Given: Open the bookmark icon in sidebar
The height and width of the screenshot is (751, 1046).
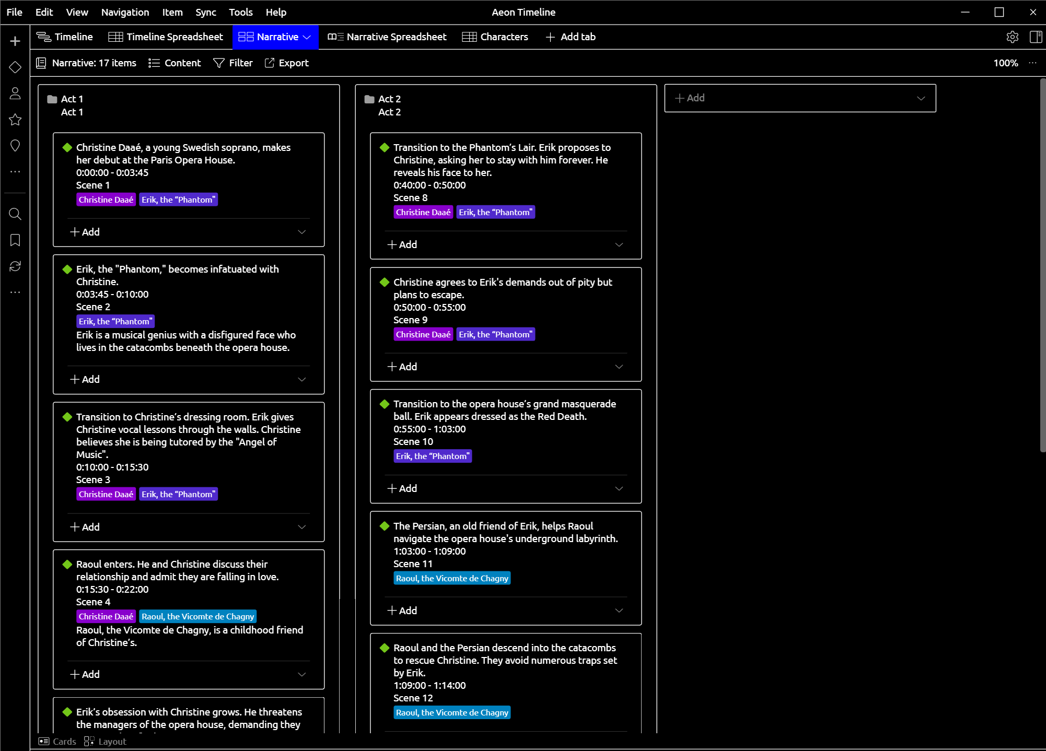Looking at the screenshot, I should (x=15, y=240).
